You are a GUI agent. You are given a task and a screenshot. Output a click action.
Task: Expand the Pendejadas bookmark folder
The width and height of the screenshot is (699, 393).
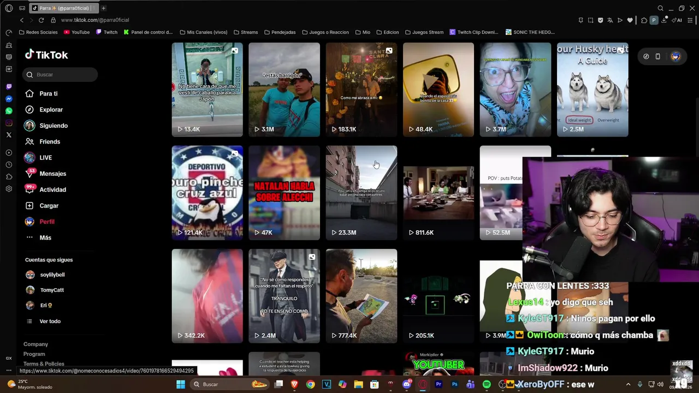pos(280,32)
